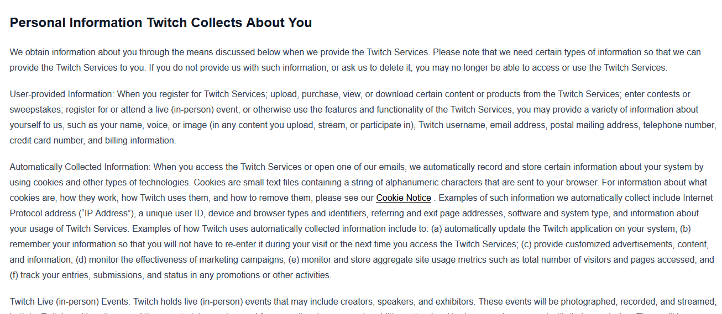722x314 pixels.
Task: Click the 'Automatically Collected Information:' paragraph label
Action: pyautogui.click(x=80, y=167)
